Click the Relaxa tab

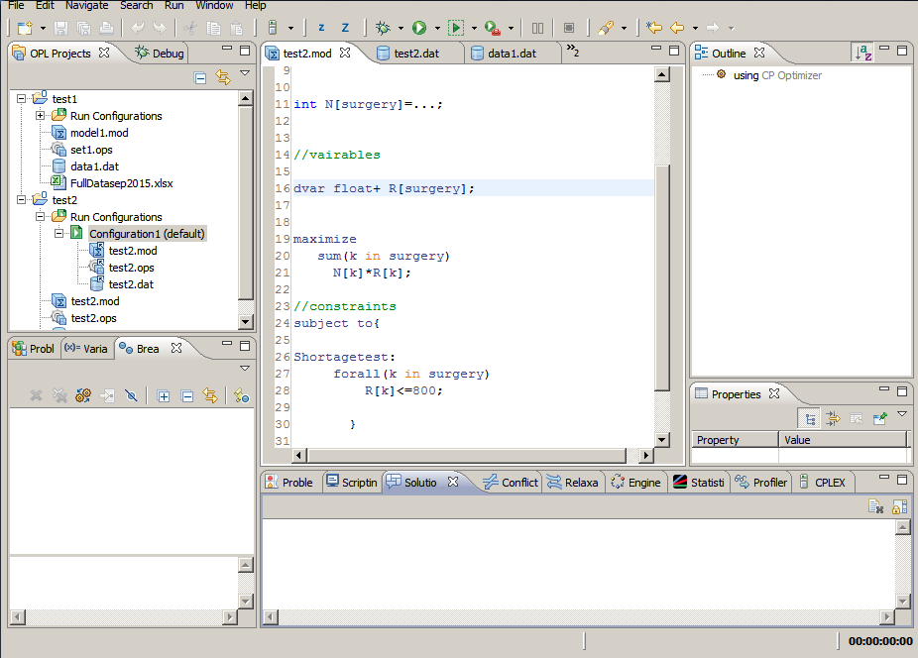pos(573,483)
